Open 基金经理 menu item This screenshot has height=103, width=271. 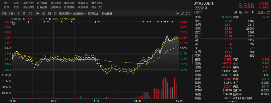pyautogui.click(x=28, y=7)
